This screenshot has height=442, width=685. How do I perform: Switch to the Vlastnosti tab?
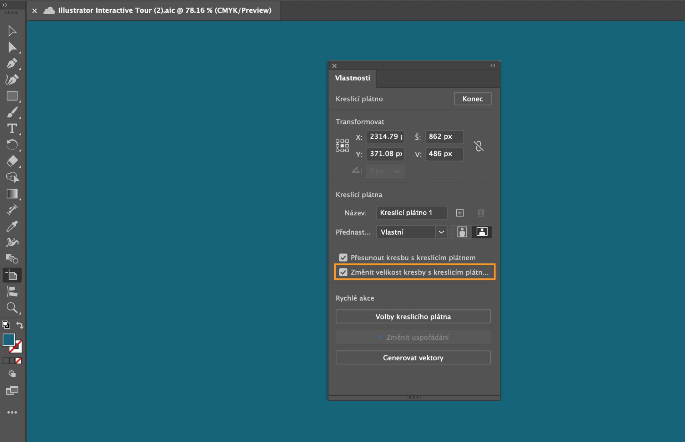352,78
